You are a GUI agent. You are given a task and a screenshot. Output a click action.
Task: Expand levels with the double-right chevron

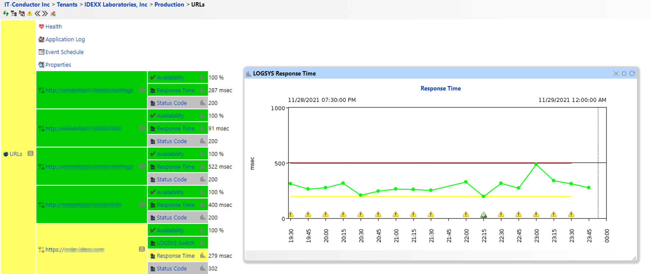[x=45, y=13]
